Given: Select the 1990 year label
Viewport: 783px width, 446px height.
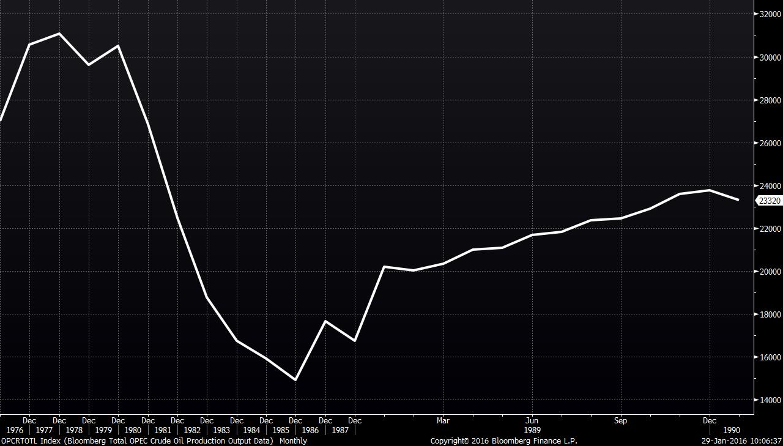Looking at the screenshot, I should (x=732, y=430).
